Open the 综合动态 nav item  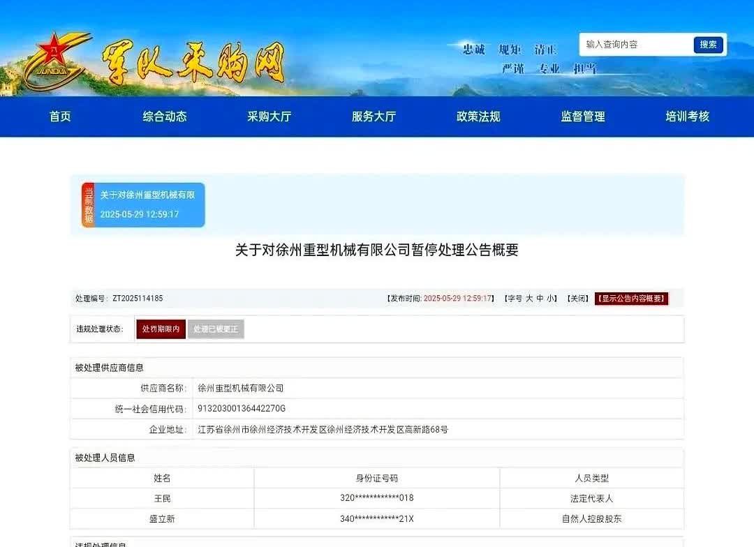[x=165, y=117]
